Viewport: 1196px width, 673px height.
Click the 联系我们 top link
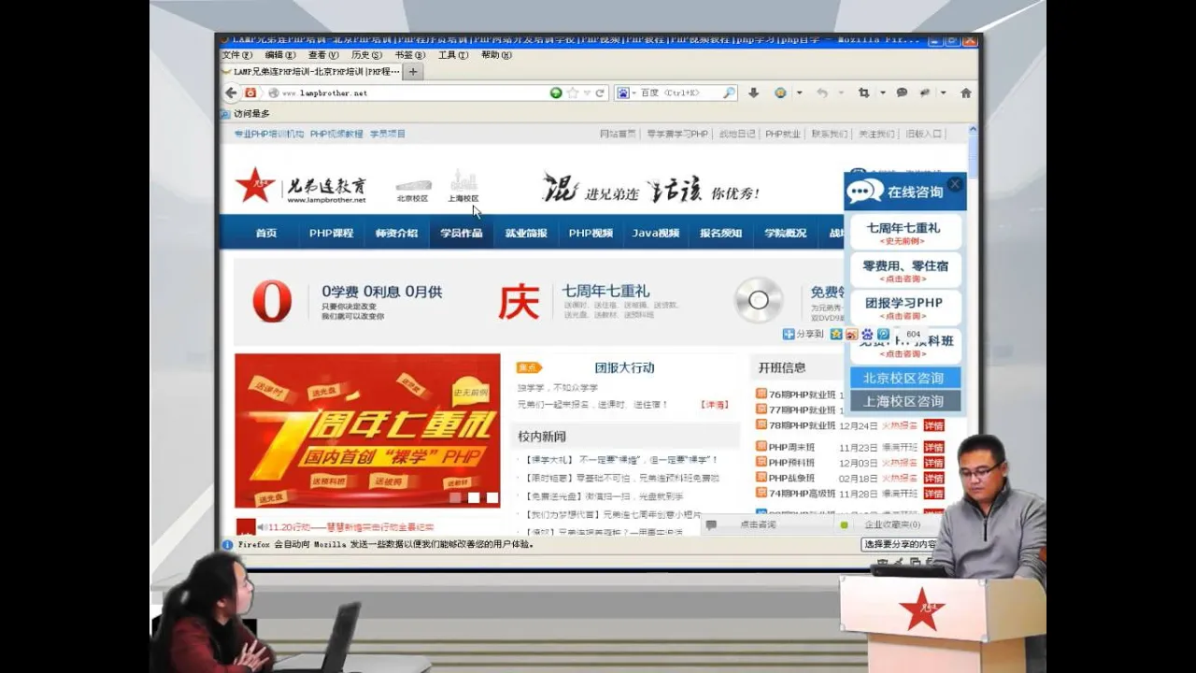pos(830,134)
